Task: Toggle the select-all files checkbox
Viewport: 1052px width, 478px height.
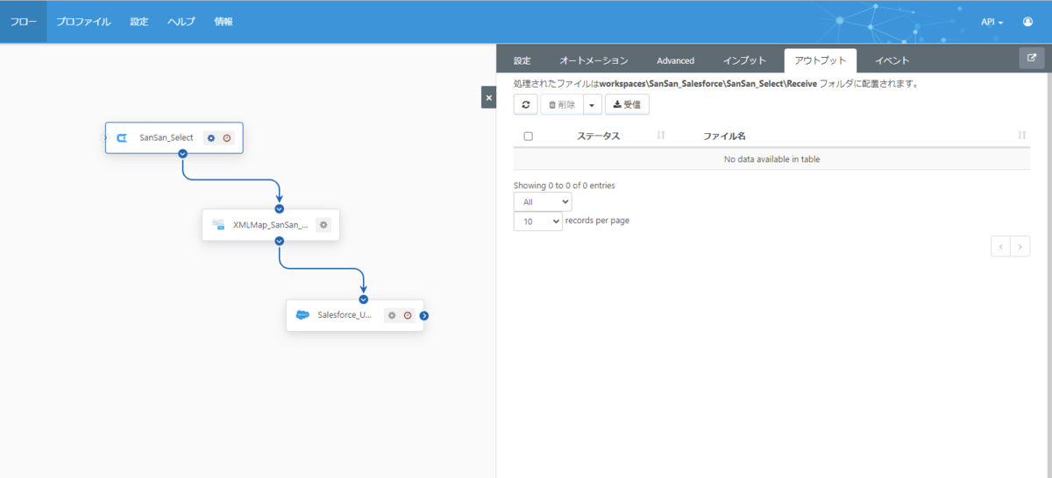Action: pos(528,136)
